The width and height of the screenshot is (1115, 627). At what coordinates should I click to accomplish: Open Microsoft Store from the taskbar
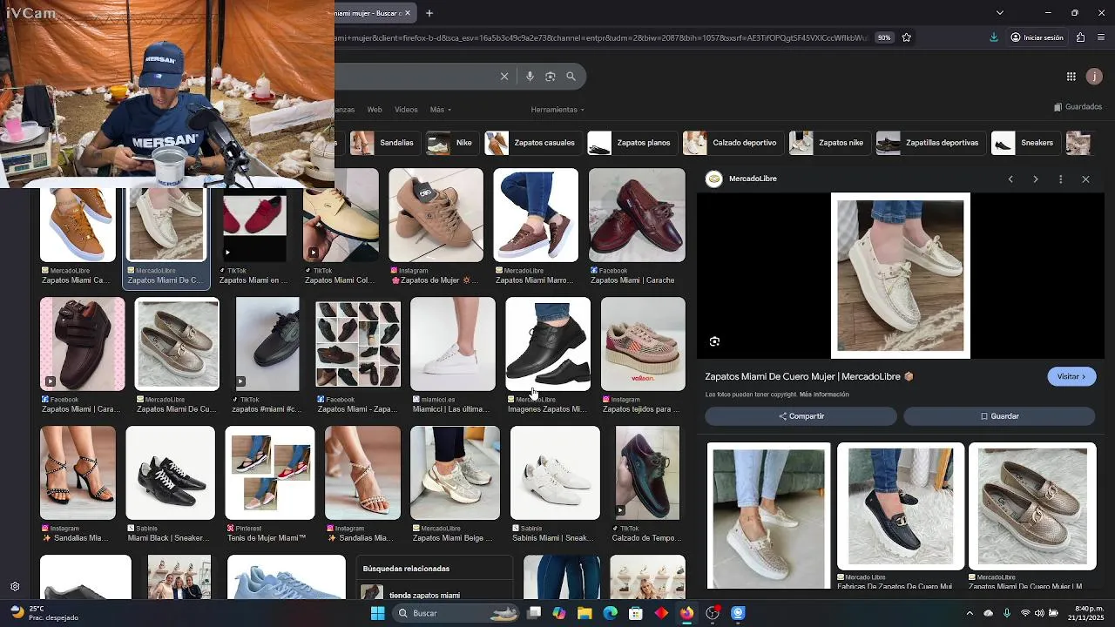[636, 613]
